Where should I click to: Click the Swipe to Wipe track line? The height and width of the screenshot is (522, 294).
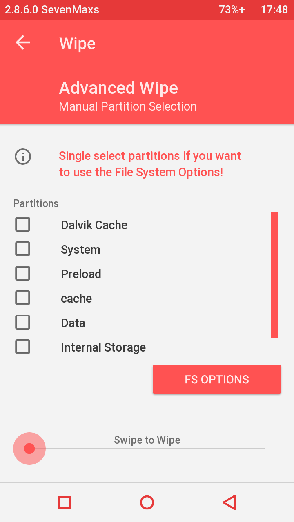pyautogui.click(x=155, y=449)
